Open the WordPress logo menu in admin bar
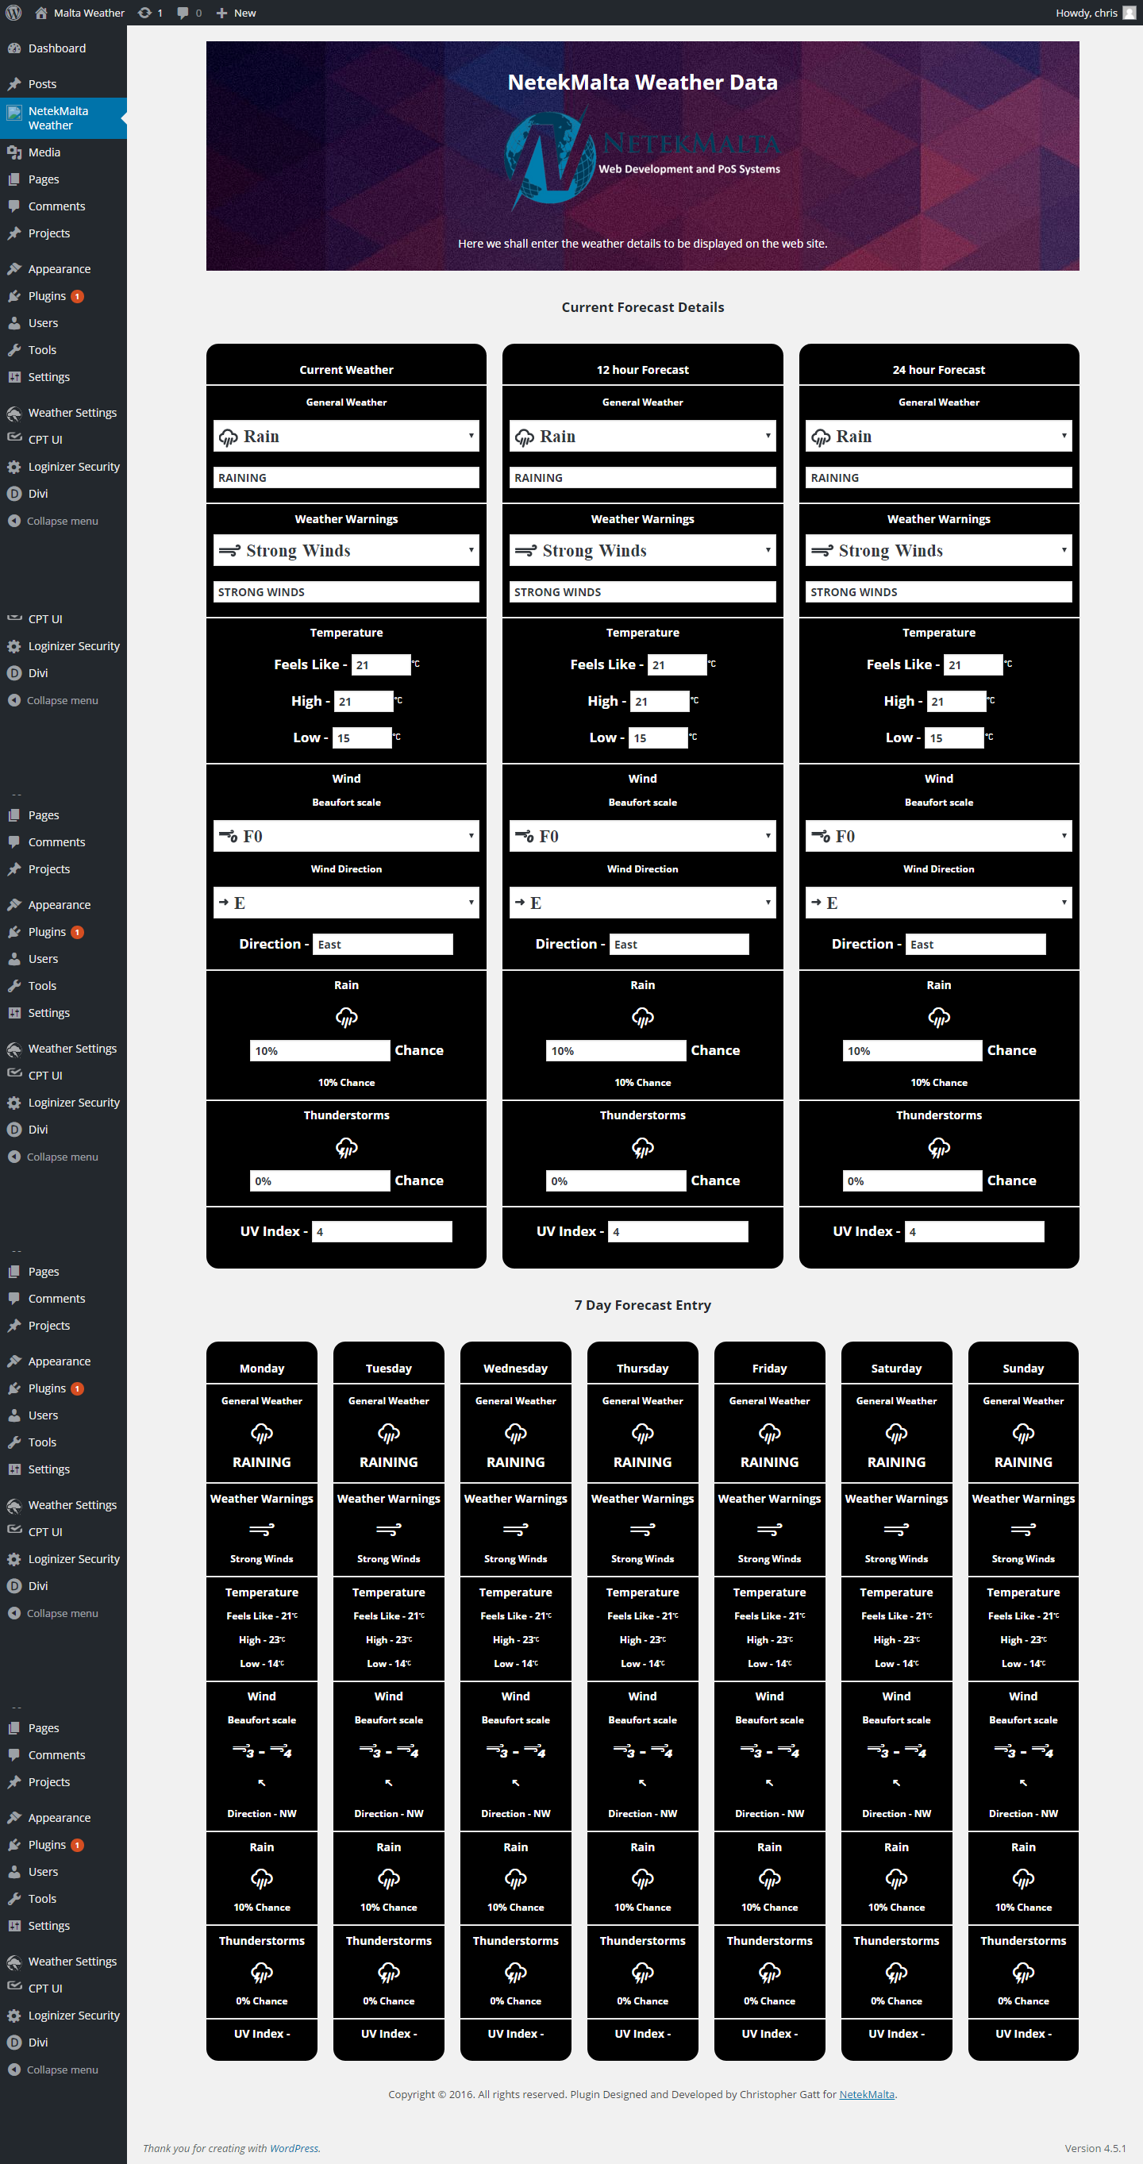This screenshot has width=1143, height=2164. pyautogui.click(x=13, y=13)
